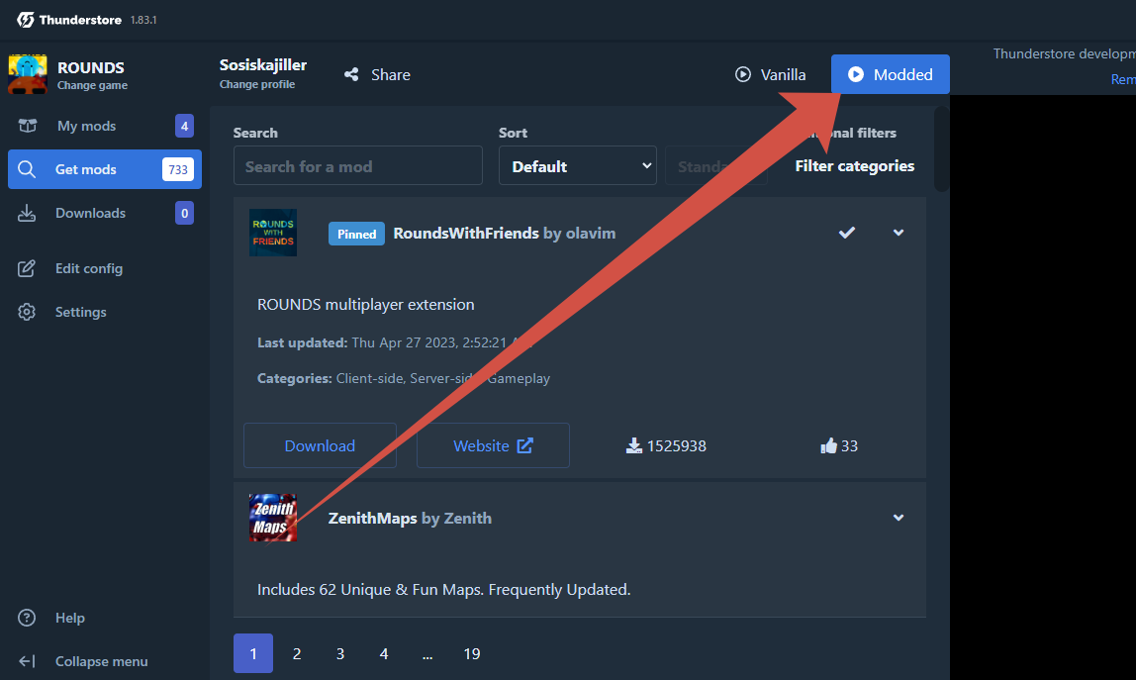Click the Collapse menu arrow icon
This screenshot has width=1136, height=680.
tap(27, 661)
